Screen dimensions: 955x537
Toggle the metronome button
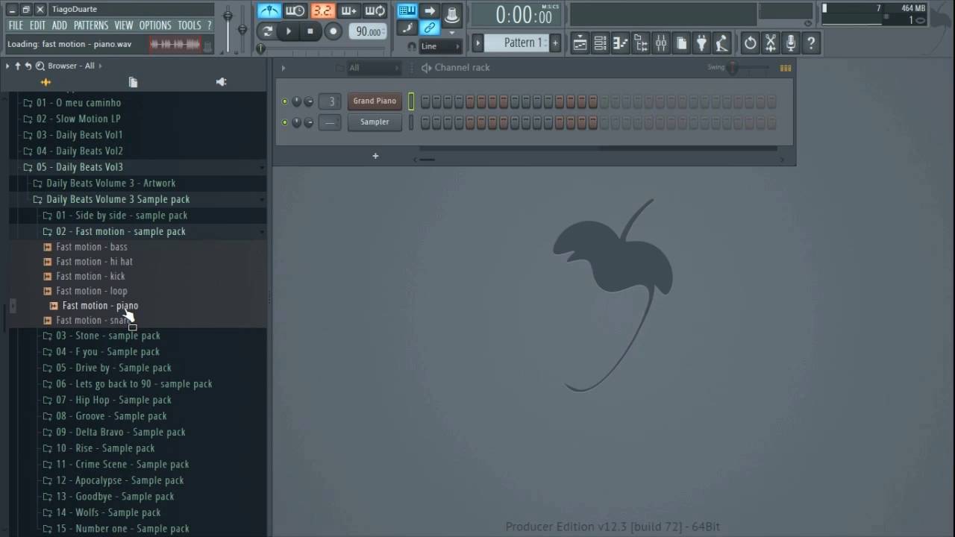pyautogui.click(x=269, y=11)
